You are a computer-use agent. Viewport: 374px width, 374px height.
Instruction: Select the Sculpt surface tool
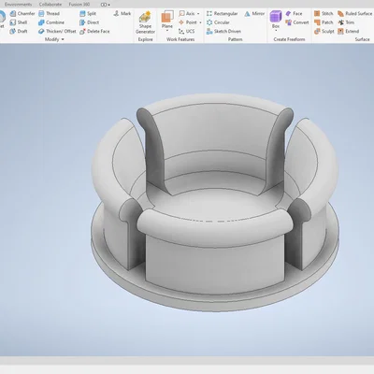pos(324,31)
